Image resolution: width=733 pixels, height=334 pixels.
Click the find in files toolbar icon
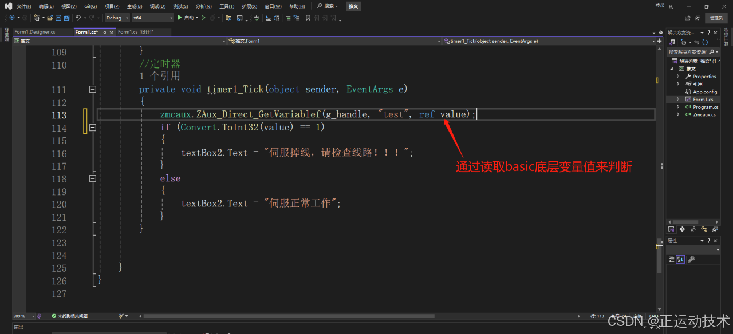click(x=228, y=18)
